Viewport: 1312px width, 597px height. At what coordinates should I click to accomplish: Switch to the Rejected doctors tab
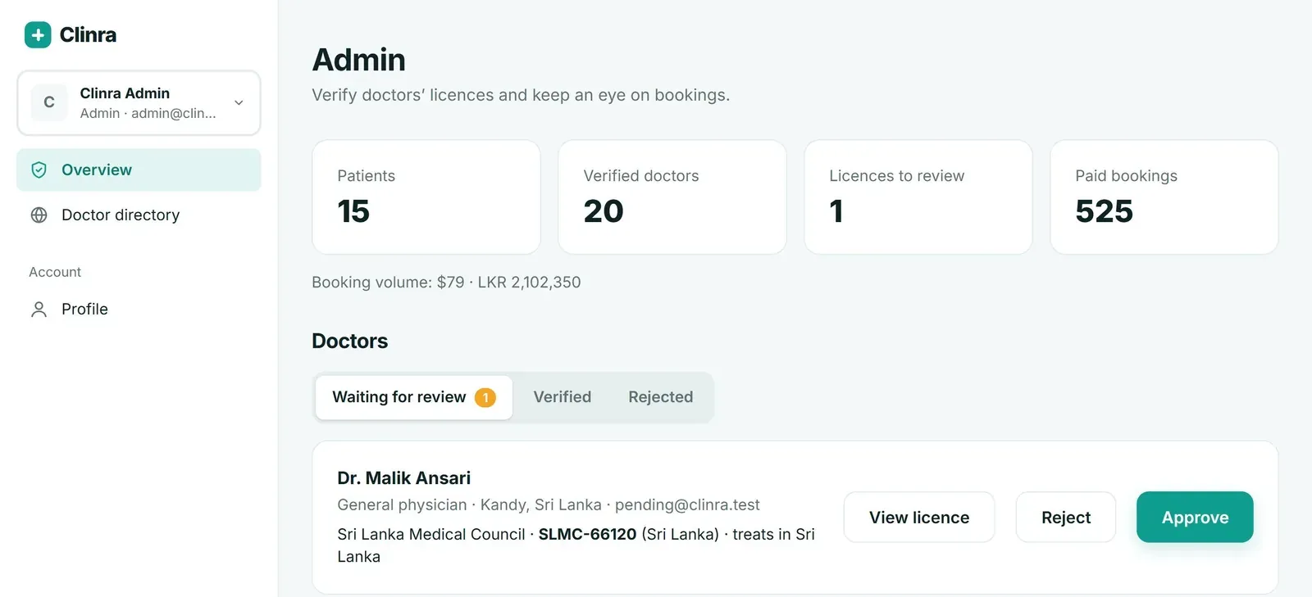click(661, 397)
